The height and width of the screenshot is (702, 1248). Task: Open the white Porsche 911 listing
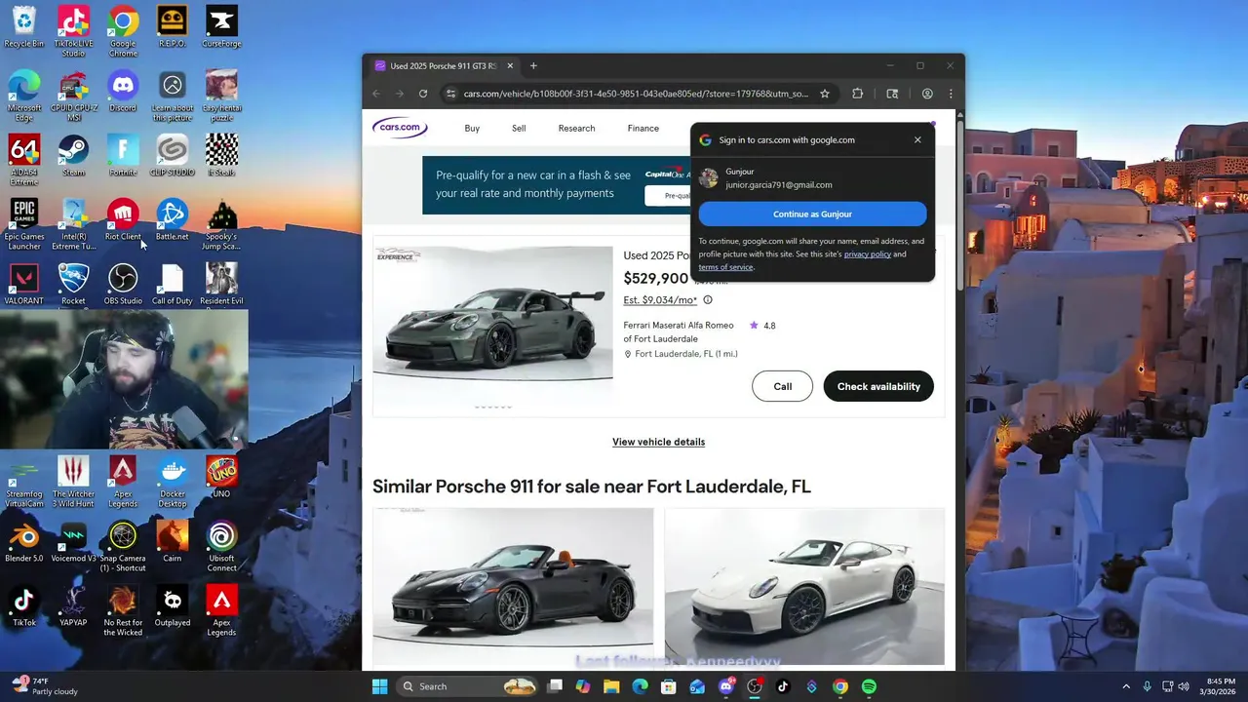coord(804,585)
